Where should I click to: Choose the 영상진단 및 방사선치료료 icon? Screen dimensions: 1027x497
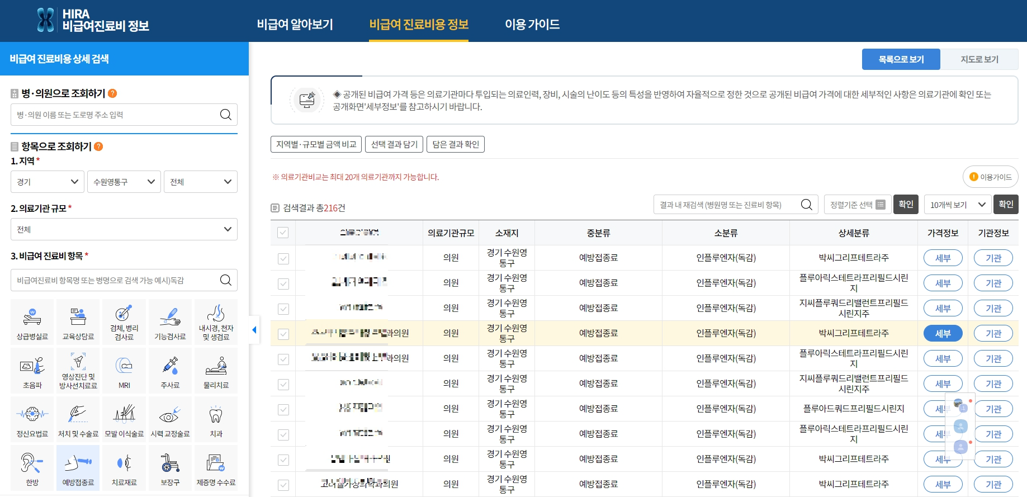point(78,370)
